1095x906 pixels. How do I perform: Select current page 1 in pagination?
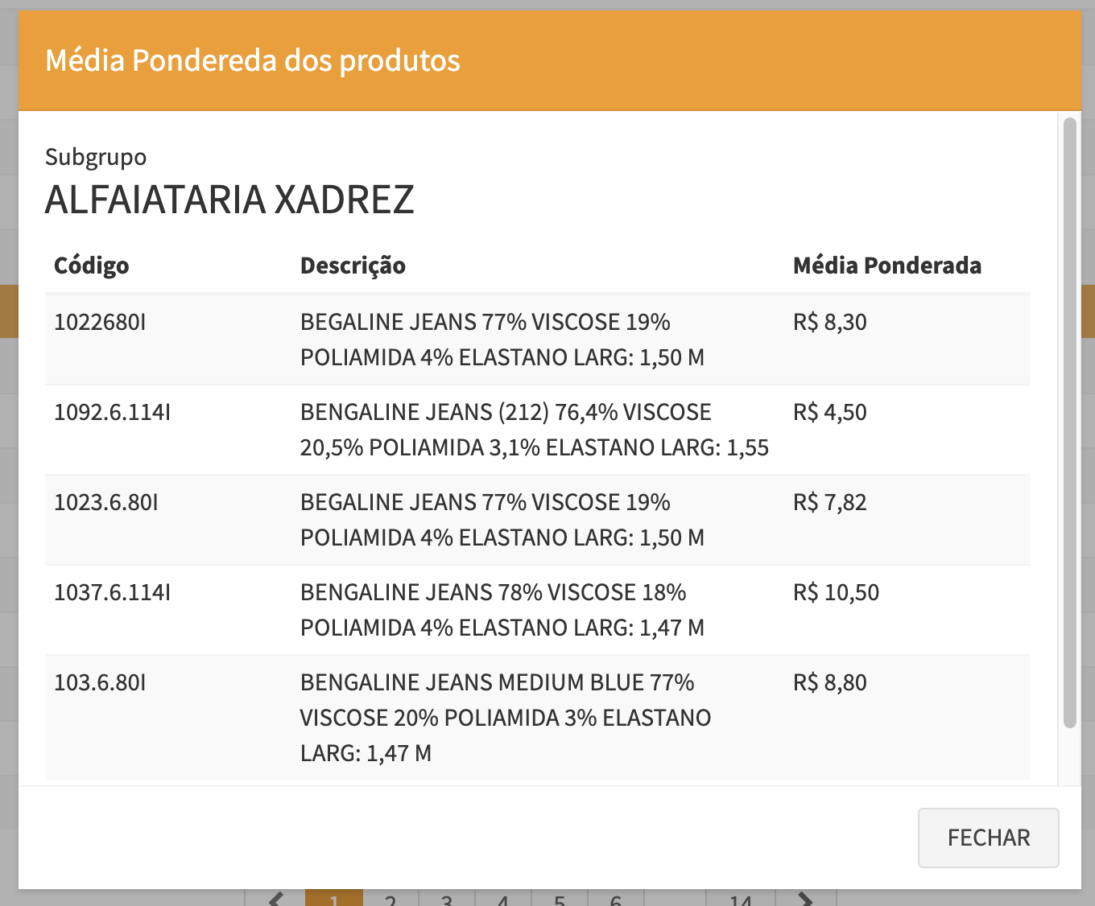[x=334, y=900]
